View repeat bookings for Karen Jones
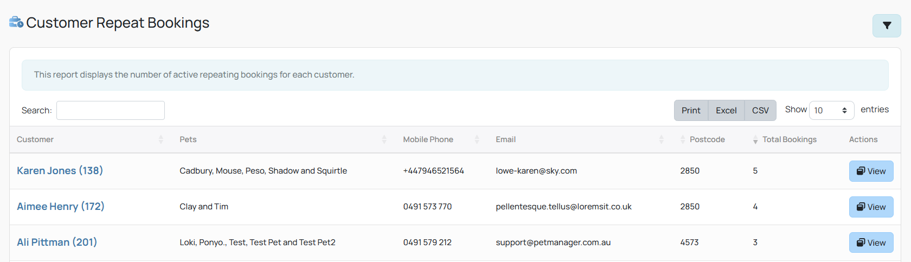 871,171
